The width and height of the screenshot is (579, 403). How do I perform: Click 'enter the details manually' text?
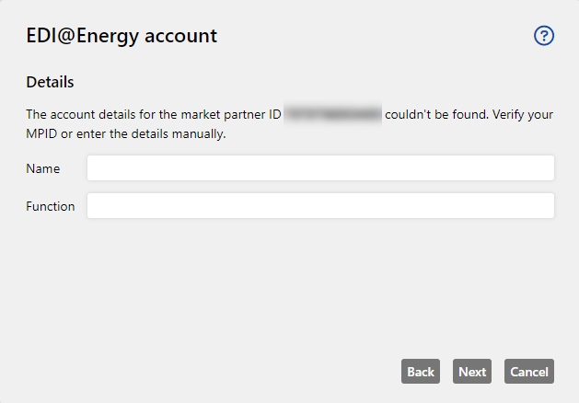click(151, 133)
